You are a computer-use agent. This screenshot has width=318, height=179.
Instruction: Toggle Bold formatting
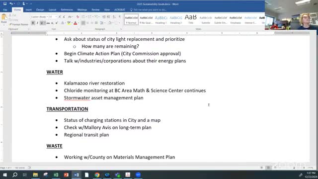tap(33, 23)
